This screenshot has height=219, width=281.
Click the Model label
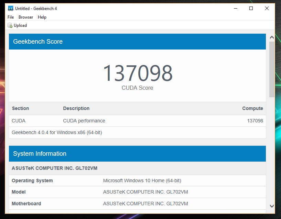19,192
